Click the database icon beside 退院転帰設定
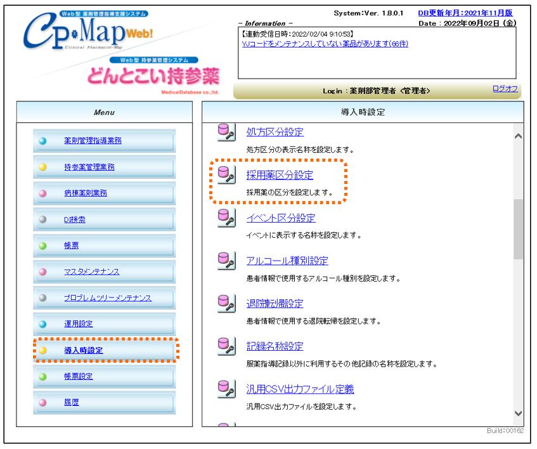The height and width of the screenshot is (449, 537). tap(226, 303)
